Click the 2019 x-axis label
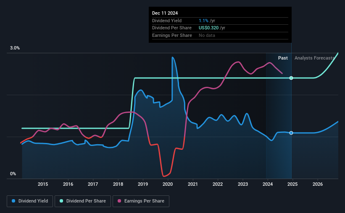This screenshot has height=213, width=345. [x=143, y=184]
